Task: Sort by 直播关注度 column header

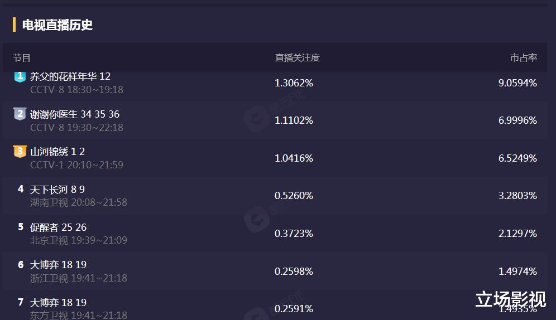Action: coord(297,58)
